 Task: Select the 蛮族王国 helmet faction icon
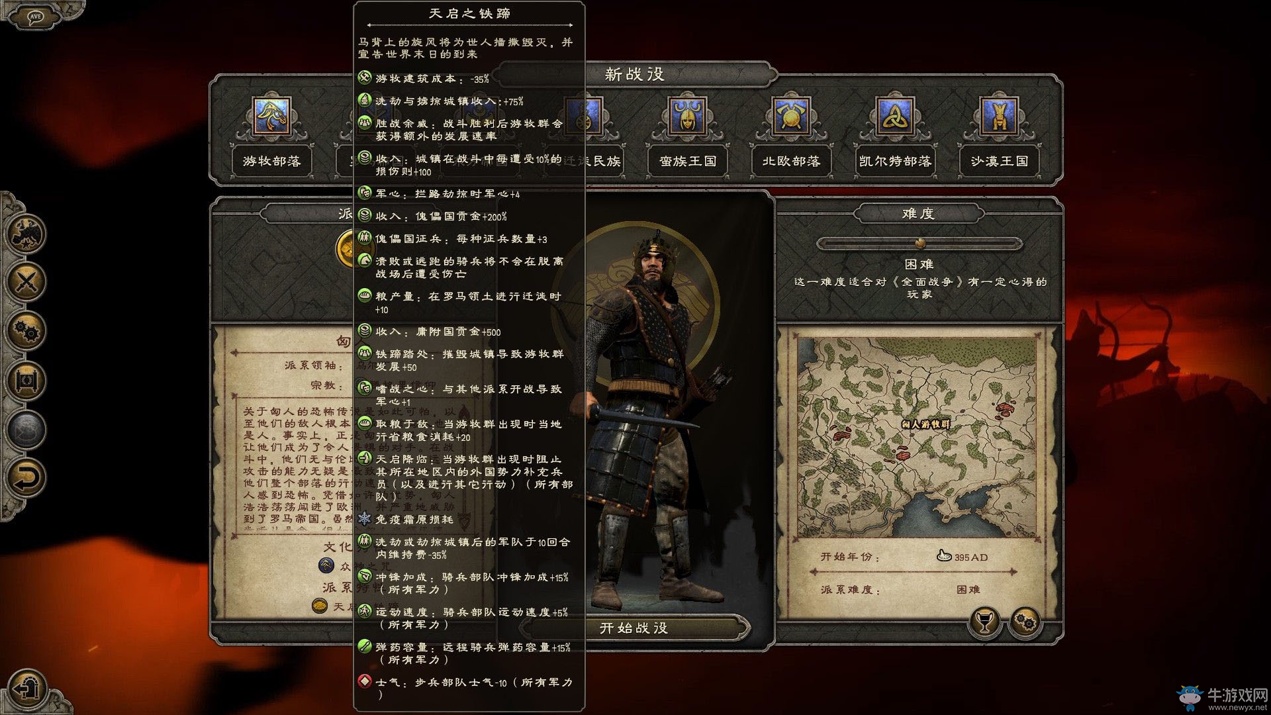(687, 117)
